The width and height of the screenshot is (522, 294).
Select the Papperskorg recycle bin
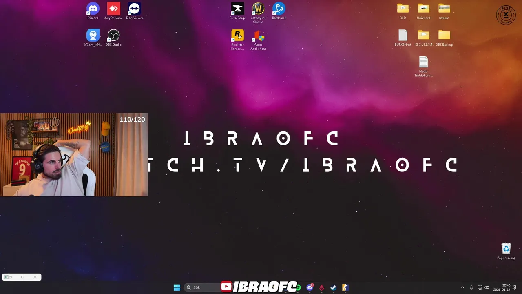(x=506, y=251)
